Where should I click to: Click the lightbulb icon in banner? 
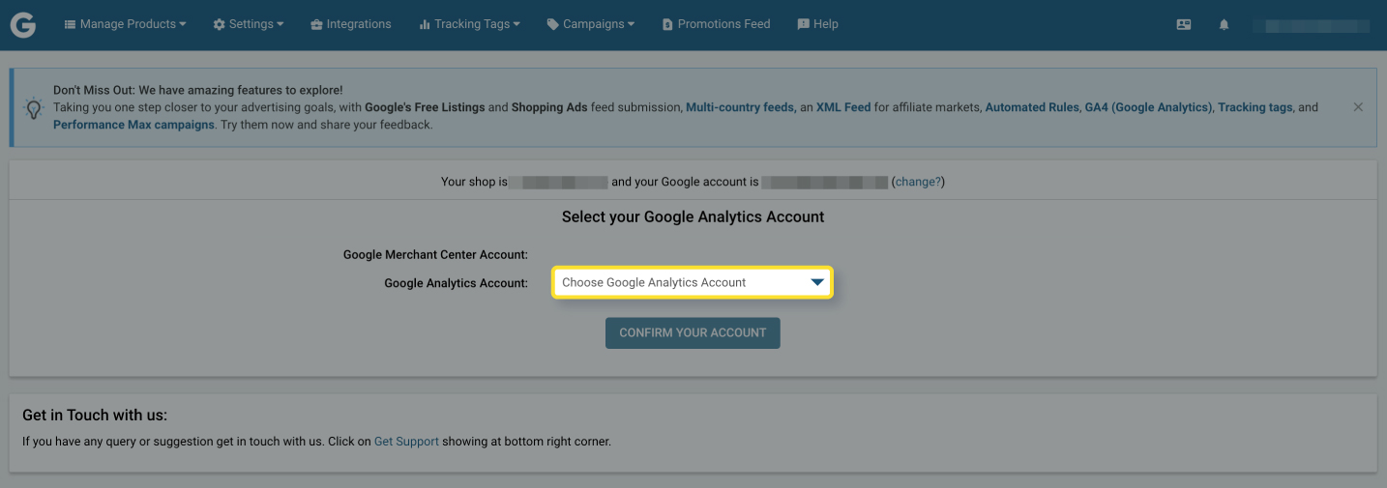tap(34, 108)
